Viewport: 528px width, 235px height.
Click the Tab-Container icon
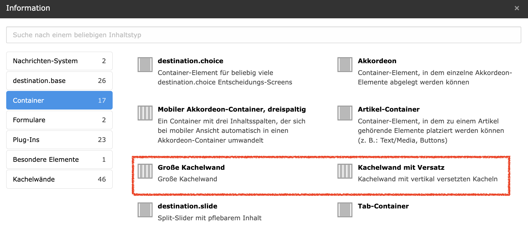point(345,210)
